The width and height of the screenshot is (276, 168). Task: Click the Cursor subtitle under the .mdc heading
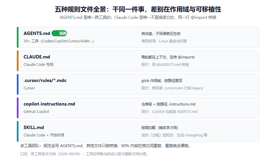click(x=29, y=88)
